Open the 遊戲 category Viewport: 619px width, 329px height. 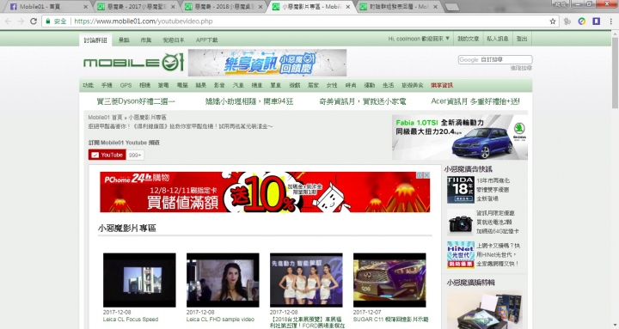tap(295, 85)
